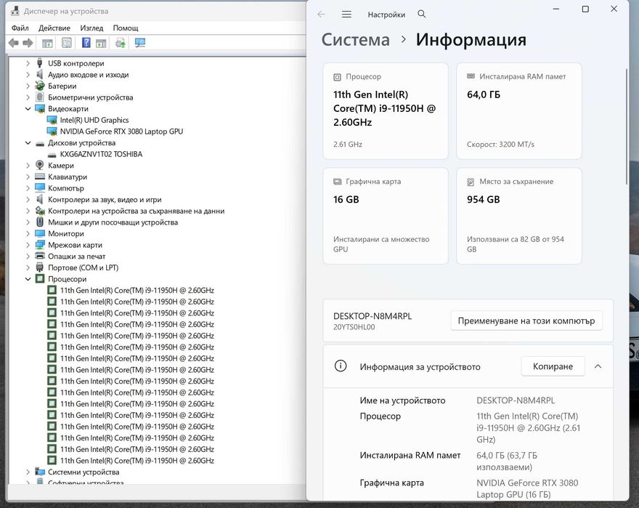Viewport: 639px width, 508px height.
Task: Open the Инсталирана RAM памет card
Action: [x=518, y=110]
